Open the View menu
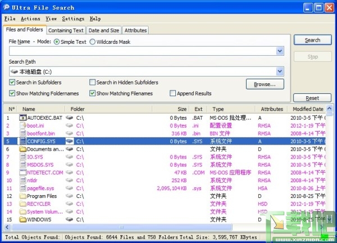The width and height of the screenshot is (337, 243). [x=51, y=19]
